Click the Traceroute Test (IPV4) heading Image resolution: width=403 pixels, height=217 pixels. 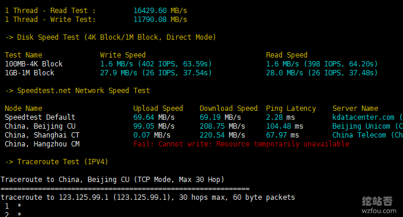[56, 162]
